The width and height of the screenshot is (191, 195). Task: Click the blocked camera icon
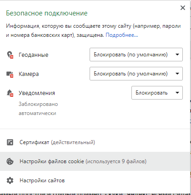pyautogui.click(x=10, y=74)
